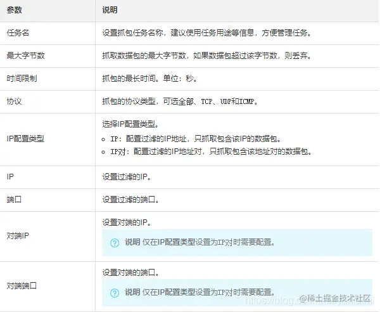
Task: Click description 设置对端的IP。
Action: [127, 223]
